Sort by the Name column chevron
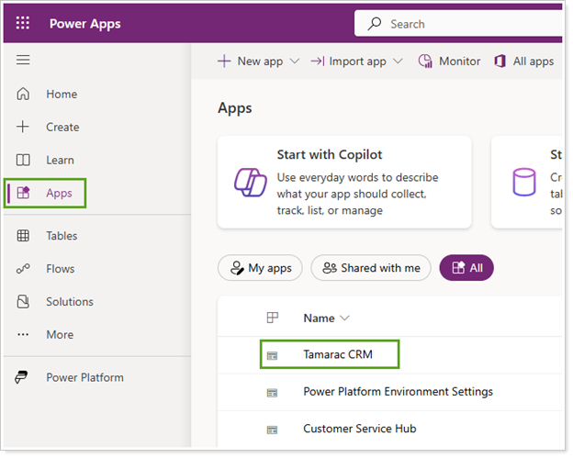The image size is (573, 458). coord(345,318)
